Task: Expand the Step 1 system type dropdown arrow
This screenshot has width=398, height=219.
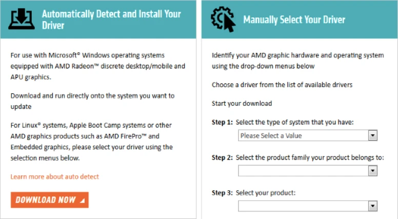Action: [373, 135]
